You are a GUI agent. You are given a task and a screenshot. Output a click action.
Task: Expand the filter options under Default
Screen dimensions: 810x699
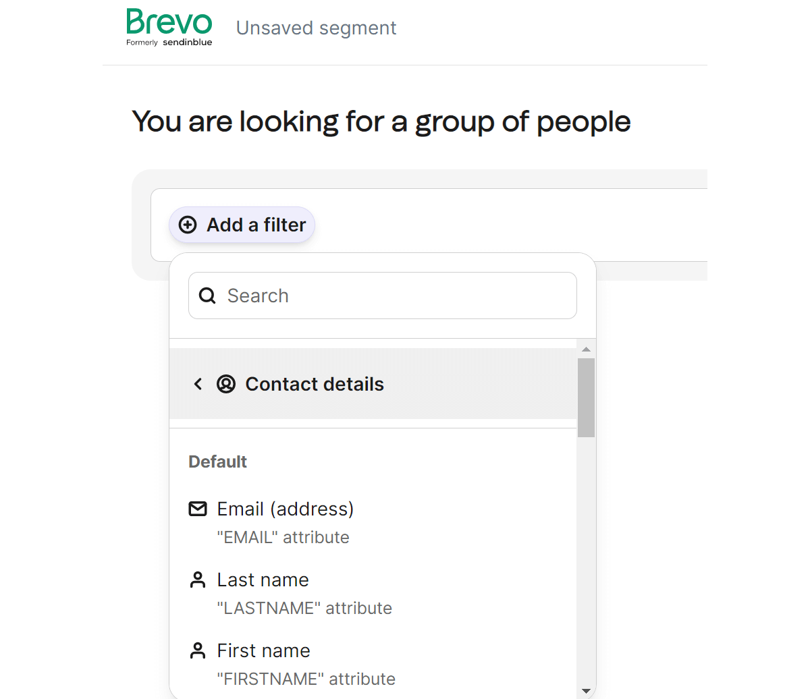(x=217, y=462)
